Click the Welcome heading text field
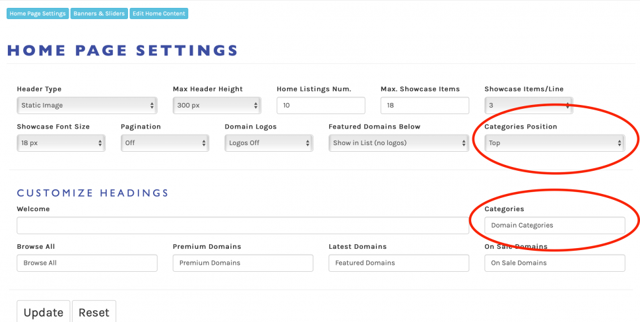 tap(242, 226)
